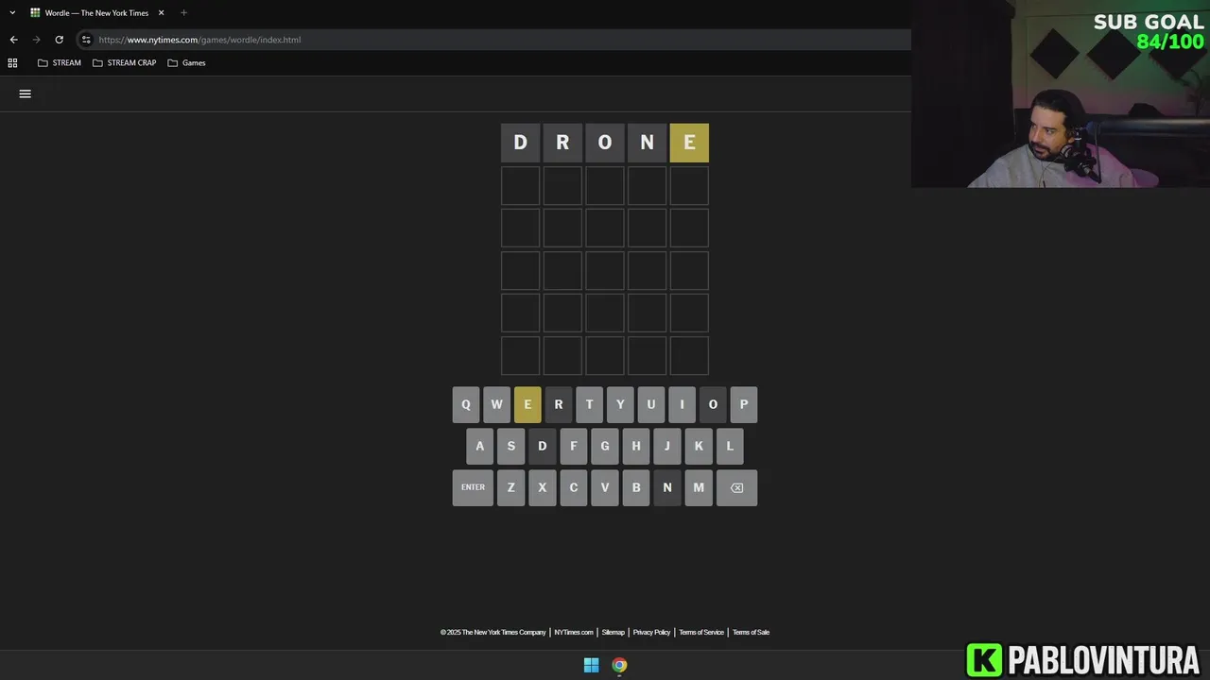Open the Sitemap footer link
The image size is (1210, 680).
tap(614, 632)
